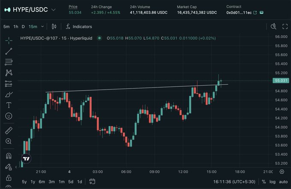Click the Market Cap value 16,435,743,382 USDC
This screenshot has height=189, width=291.
click(197, 12)
